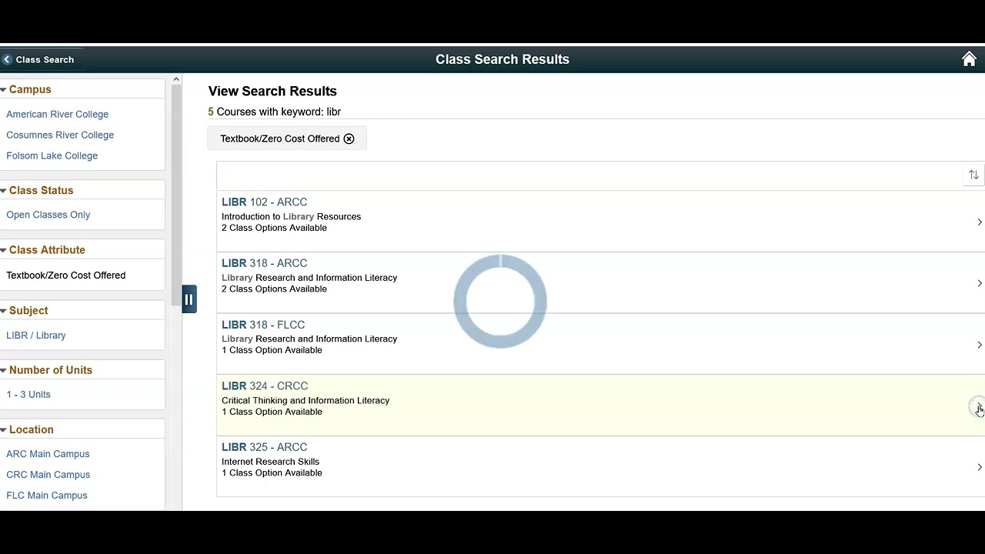This screenshot has width=985, height=554.
Task: Open the sort results icon
Action: (x=973, y=175)
